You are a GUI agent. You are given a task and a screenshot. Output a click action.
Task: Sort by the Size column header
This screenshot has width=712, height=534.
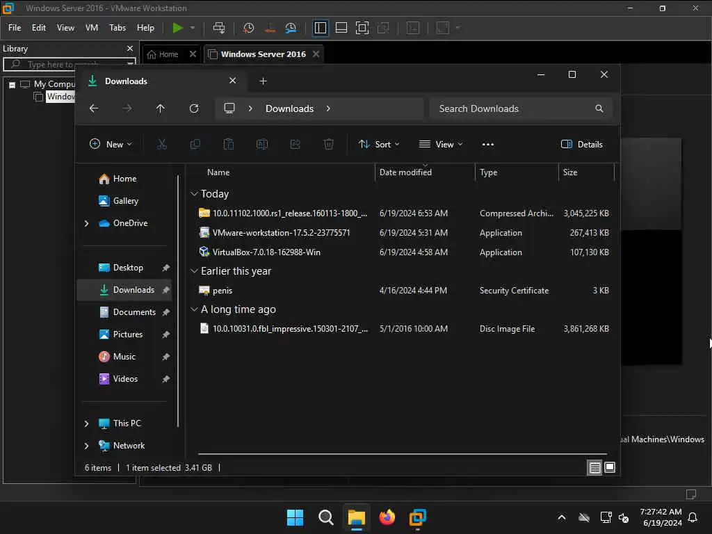pos(570,172)
